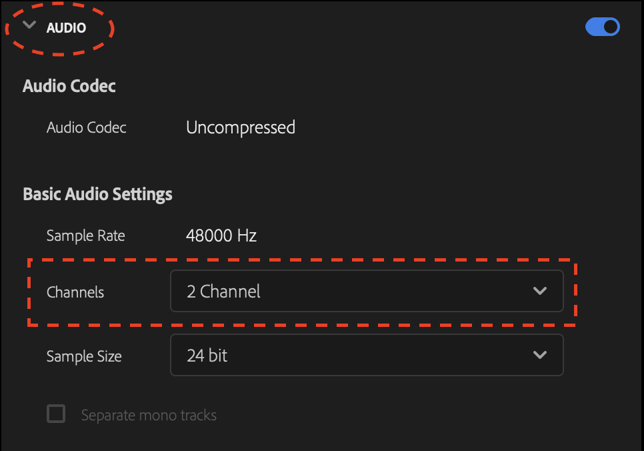Click the Channels dropdown chevron arrow
644x451 pixels.
click(541, 291)
